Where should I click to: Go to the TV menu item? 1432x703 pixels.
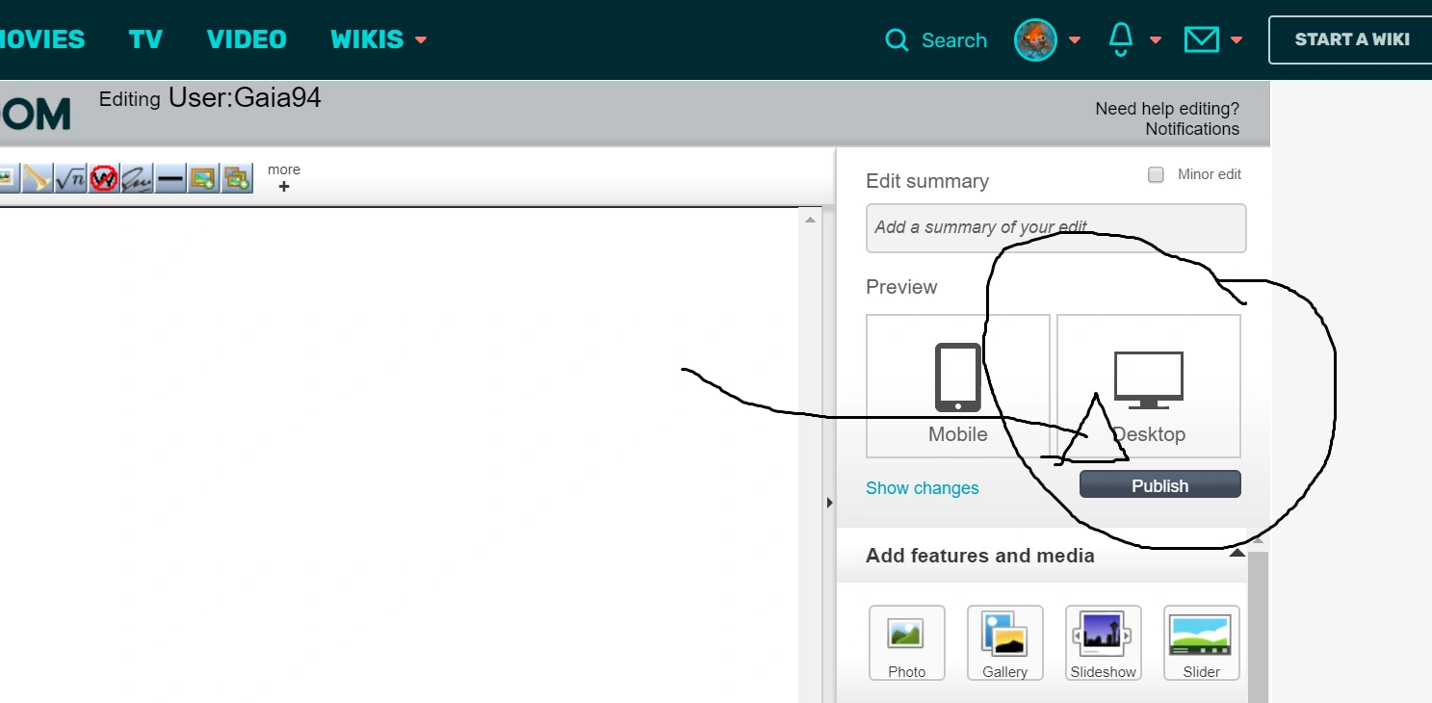(x=145, y=39)
